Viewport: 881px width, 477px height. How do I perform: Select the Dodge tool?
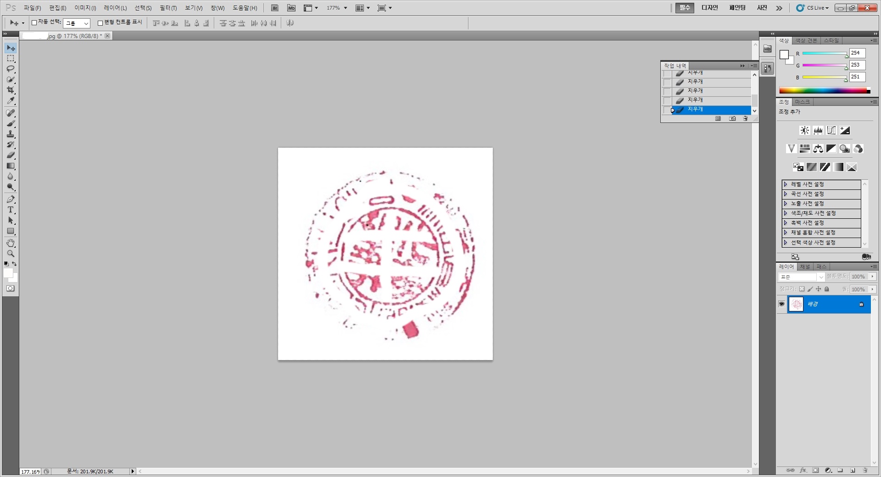11,187
